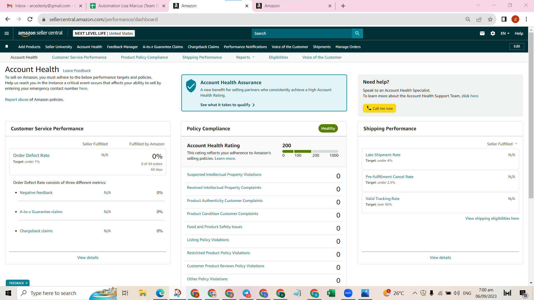Open Task View on taskbar
The width and height of the screenshot is (534, 300).
click(x=125, y=293)
